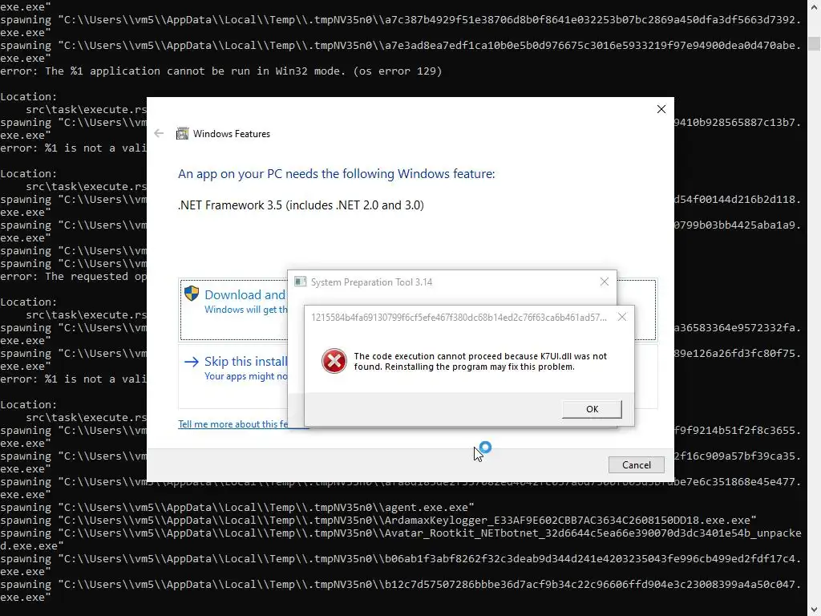Close the K7UI.dll error message box

[622, 317]
